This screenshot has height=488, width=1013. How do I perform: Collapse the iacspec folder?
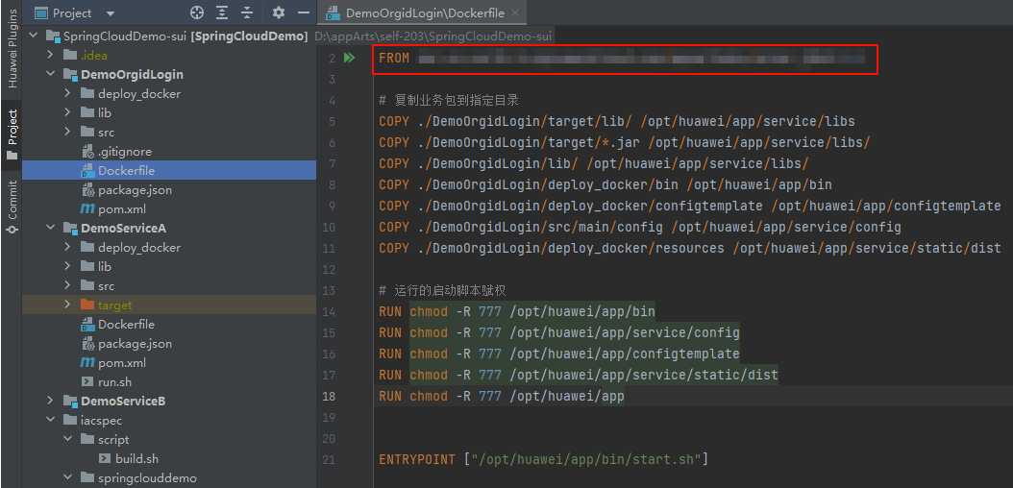pos(51,420)
